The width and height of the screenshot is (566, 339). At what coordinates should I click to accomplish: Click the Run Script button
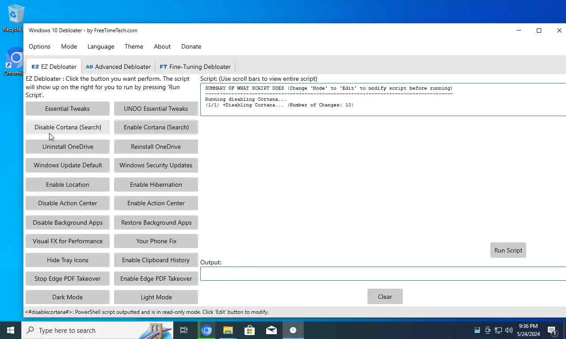pos(508,250)
